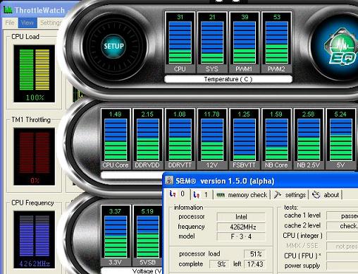Click the NB 2.5V voltage gauge

[x=309, y=139]
